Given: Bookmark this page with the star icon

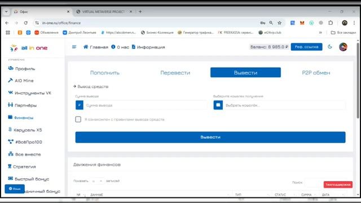Looking at the screenshot, I should (280, 23).
